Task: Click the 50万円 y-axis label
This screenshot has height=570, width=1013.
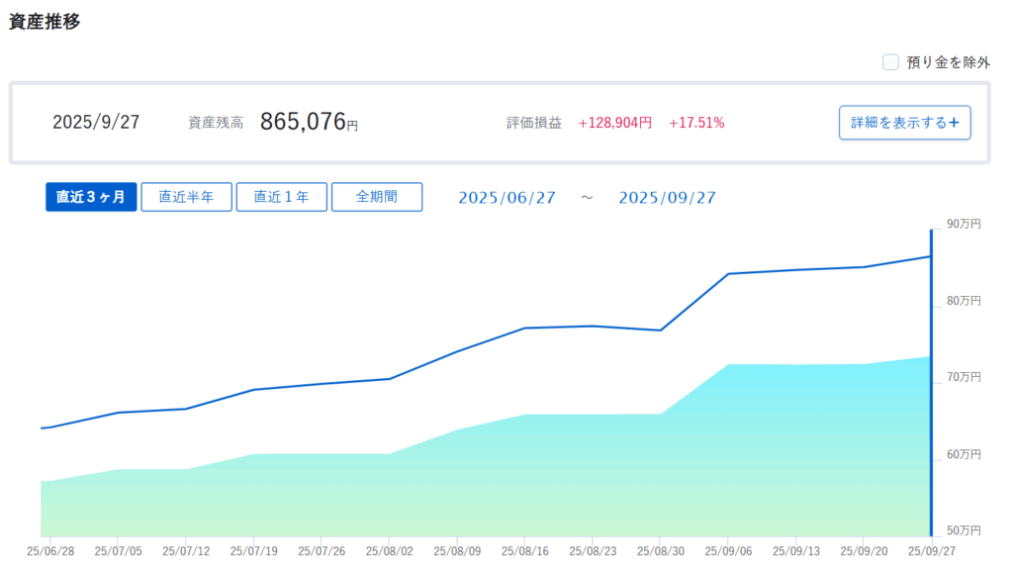Action: click(x=964, y=531)
